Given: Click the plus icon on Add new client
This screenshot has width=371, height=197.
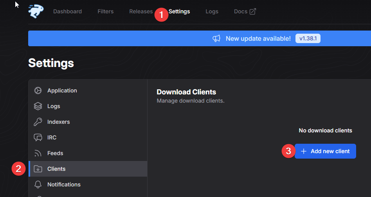Looking at the screenshot, I should click(303, 151).
